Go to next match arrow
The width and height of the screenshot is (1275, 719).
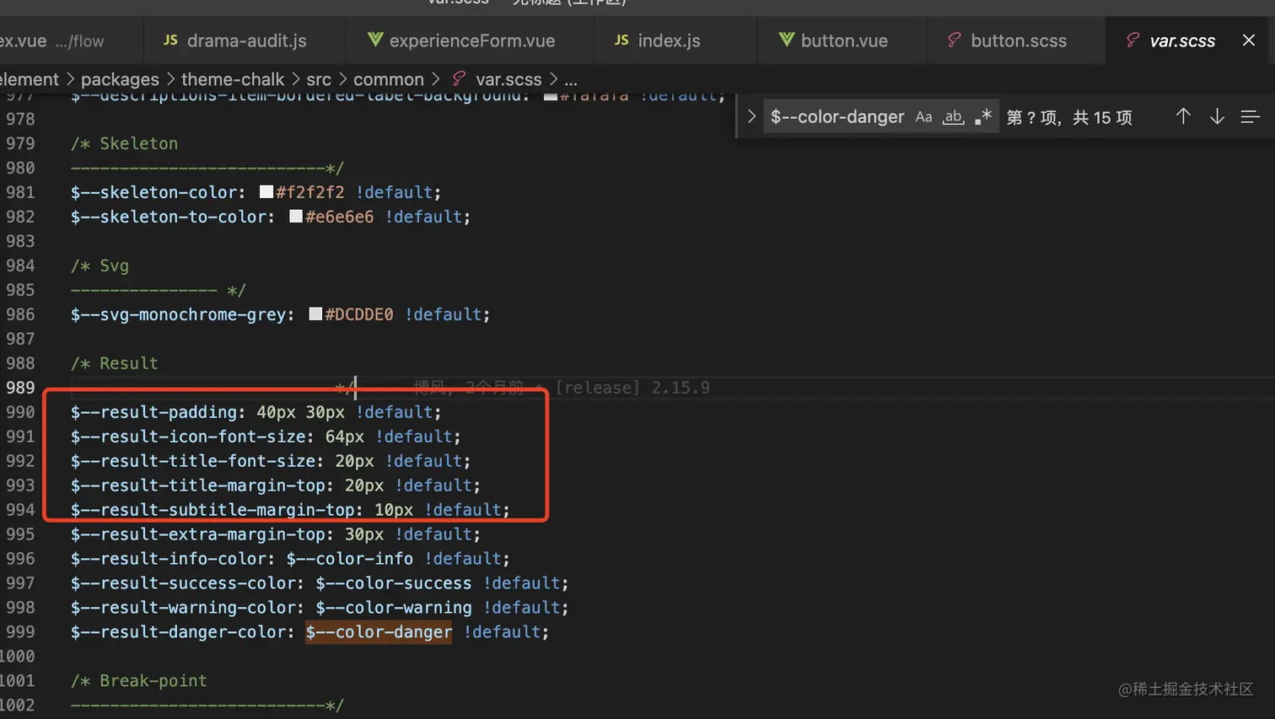pyautogui.click(x=1217, y=116)
